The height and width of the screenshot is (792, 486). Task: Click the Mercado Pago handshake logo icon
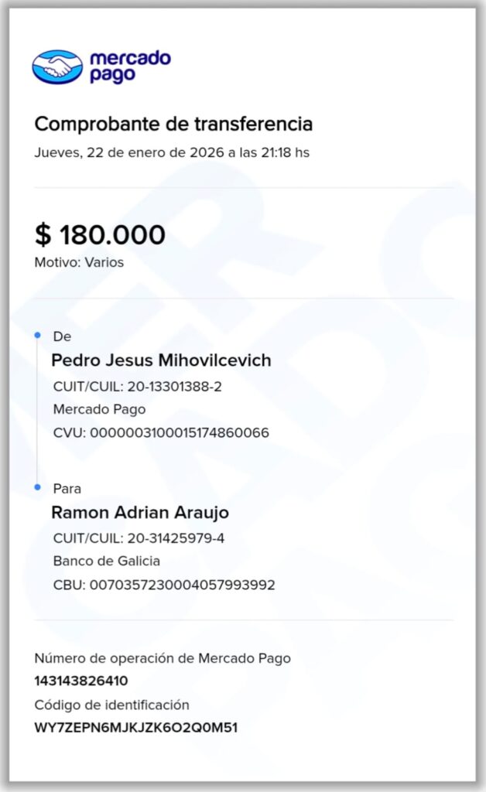57,67
